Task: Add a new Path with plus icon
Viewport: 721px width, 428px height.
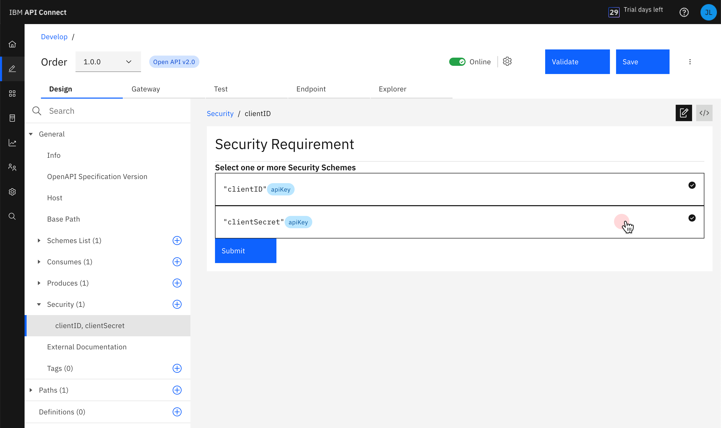Action: [177, 390]
